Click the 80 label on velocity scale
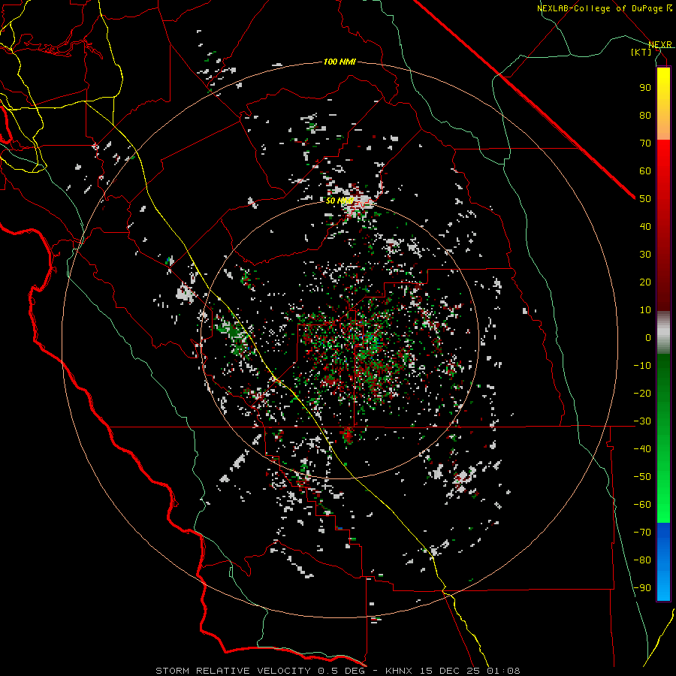 click(x=645, y=115)
